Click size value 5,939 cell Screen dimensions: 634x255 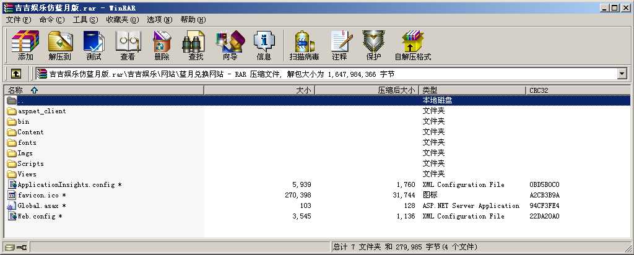tap(302, 184)
